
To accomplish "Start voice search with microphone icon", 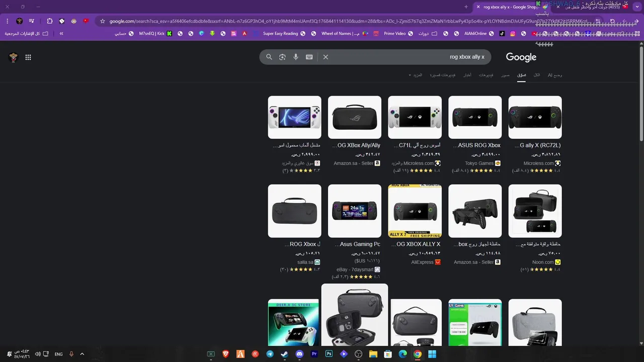I will click(296, 57).
